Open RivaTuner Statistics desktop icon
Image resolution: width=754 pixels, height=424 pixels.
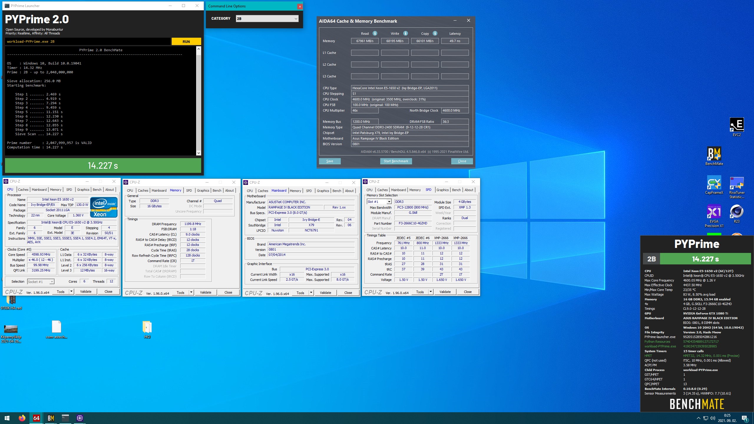tap(737, 187)
